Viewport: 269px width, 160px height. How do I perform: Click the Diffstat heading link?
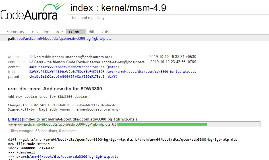coord(15,119)
